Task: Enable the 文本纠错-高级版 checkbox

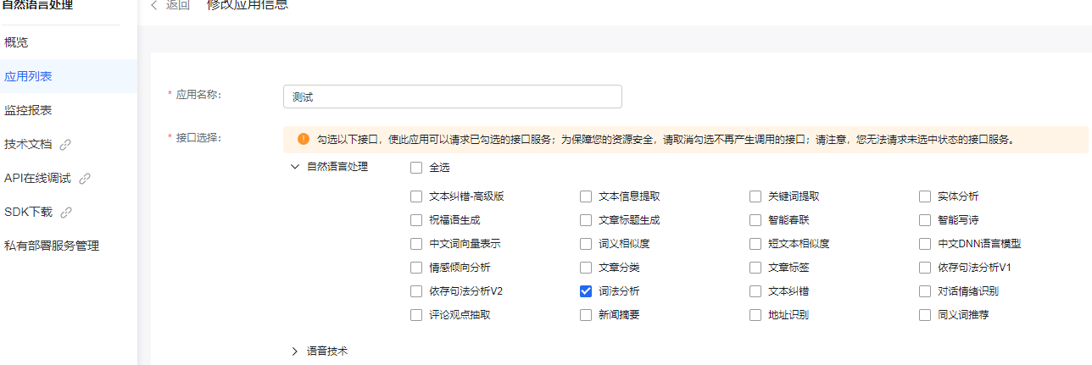Action: click(415, 196)
